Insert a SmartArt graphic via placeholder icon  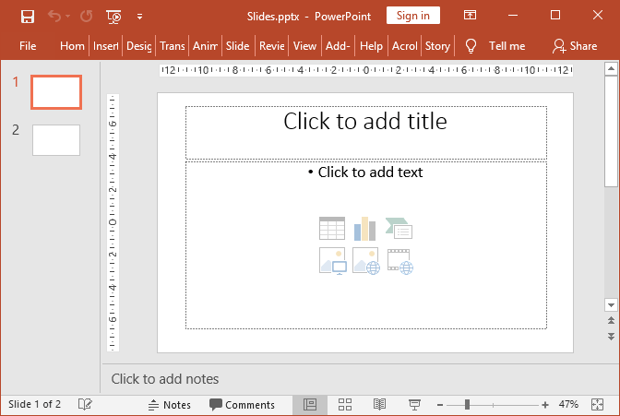[x=399, y=228]
